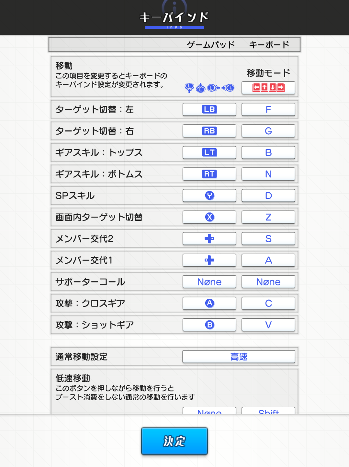Toggle the 通常移動設定 value 高速
Viewport: 349px width, 467px height.
click(x=239, y=357)
